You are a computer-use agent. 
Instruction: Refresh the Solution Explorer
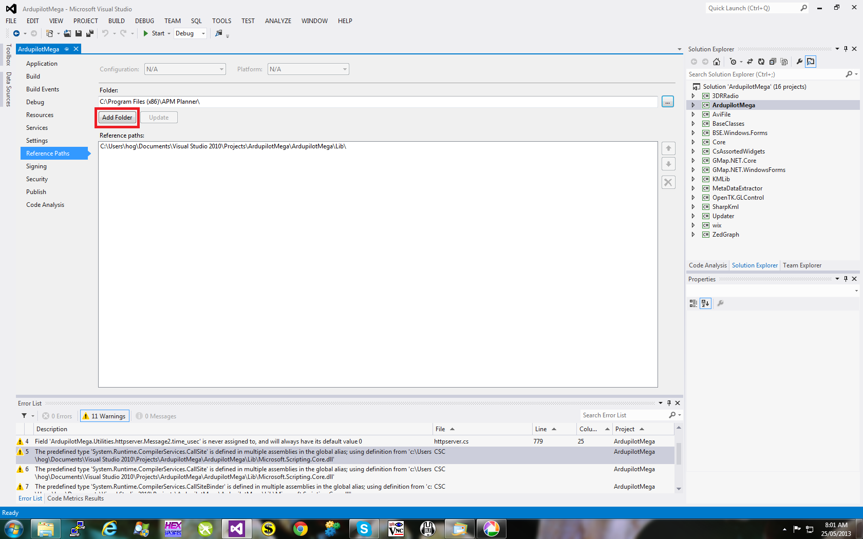pyautogui.click(x=761, y=62)
